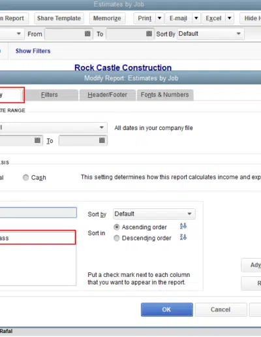Open the report toolbar From date calendar

[87, 33]
